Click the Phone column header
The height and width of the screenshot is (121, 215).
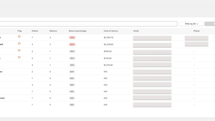click(196, 31)
